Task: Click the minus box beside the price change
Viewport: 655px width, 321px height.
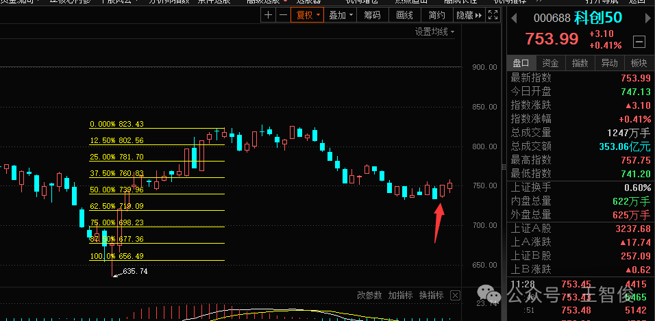Action: coord(639,41)
